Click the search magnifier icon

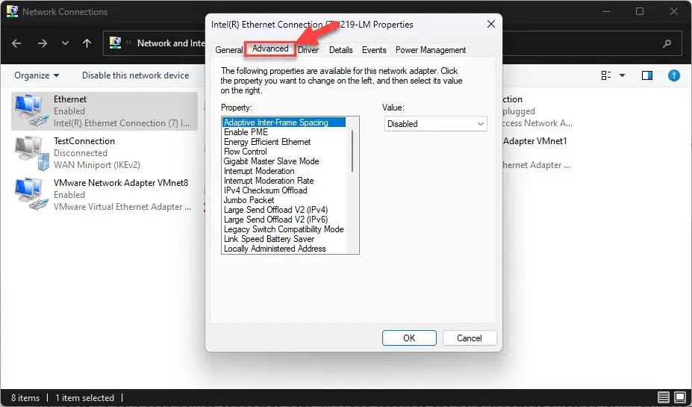(667, 43)
